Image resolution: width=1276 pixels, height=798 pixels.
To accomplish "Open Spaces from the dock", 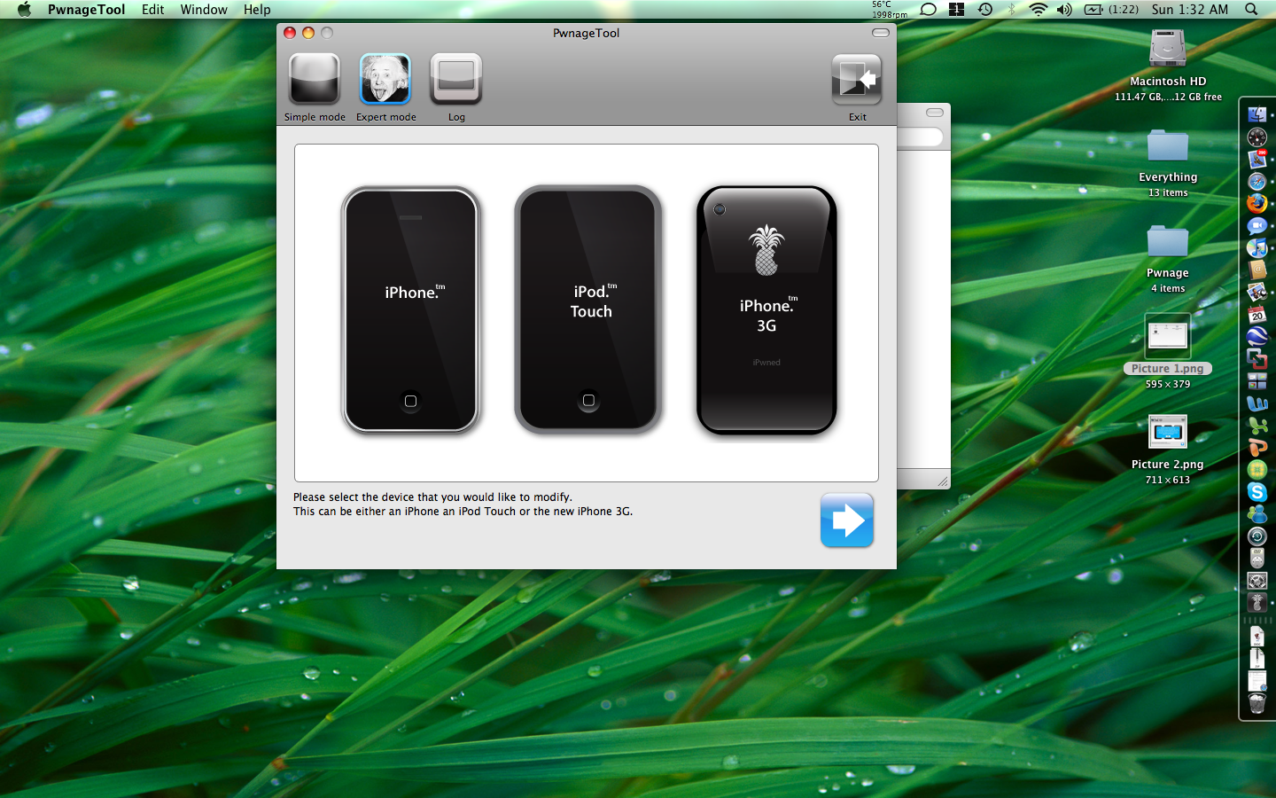I will 1257,380.
